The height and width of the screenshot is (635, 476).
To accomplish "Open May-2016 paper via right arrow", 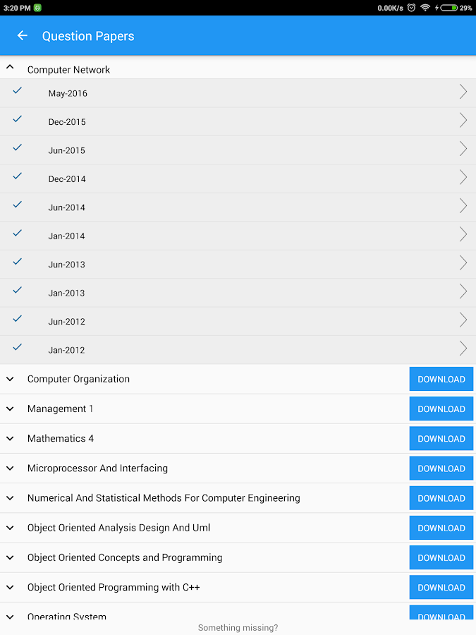I will coord(463,92).
